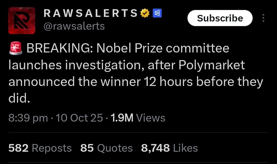Open the three-dot more options menu
Screen dimensions: 277x164
(x=263, y=18)
